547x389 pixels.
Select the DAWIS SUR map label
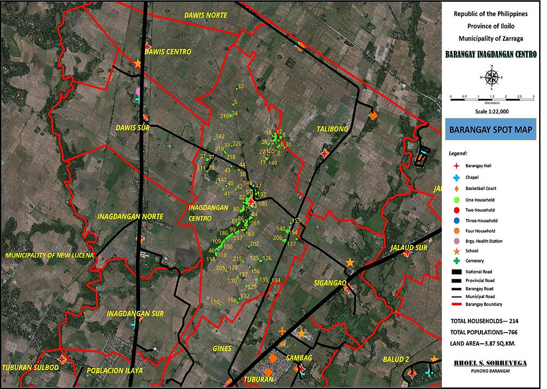[133, 128]
